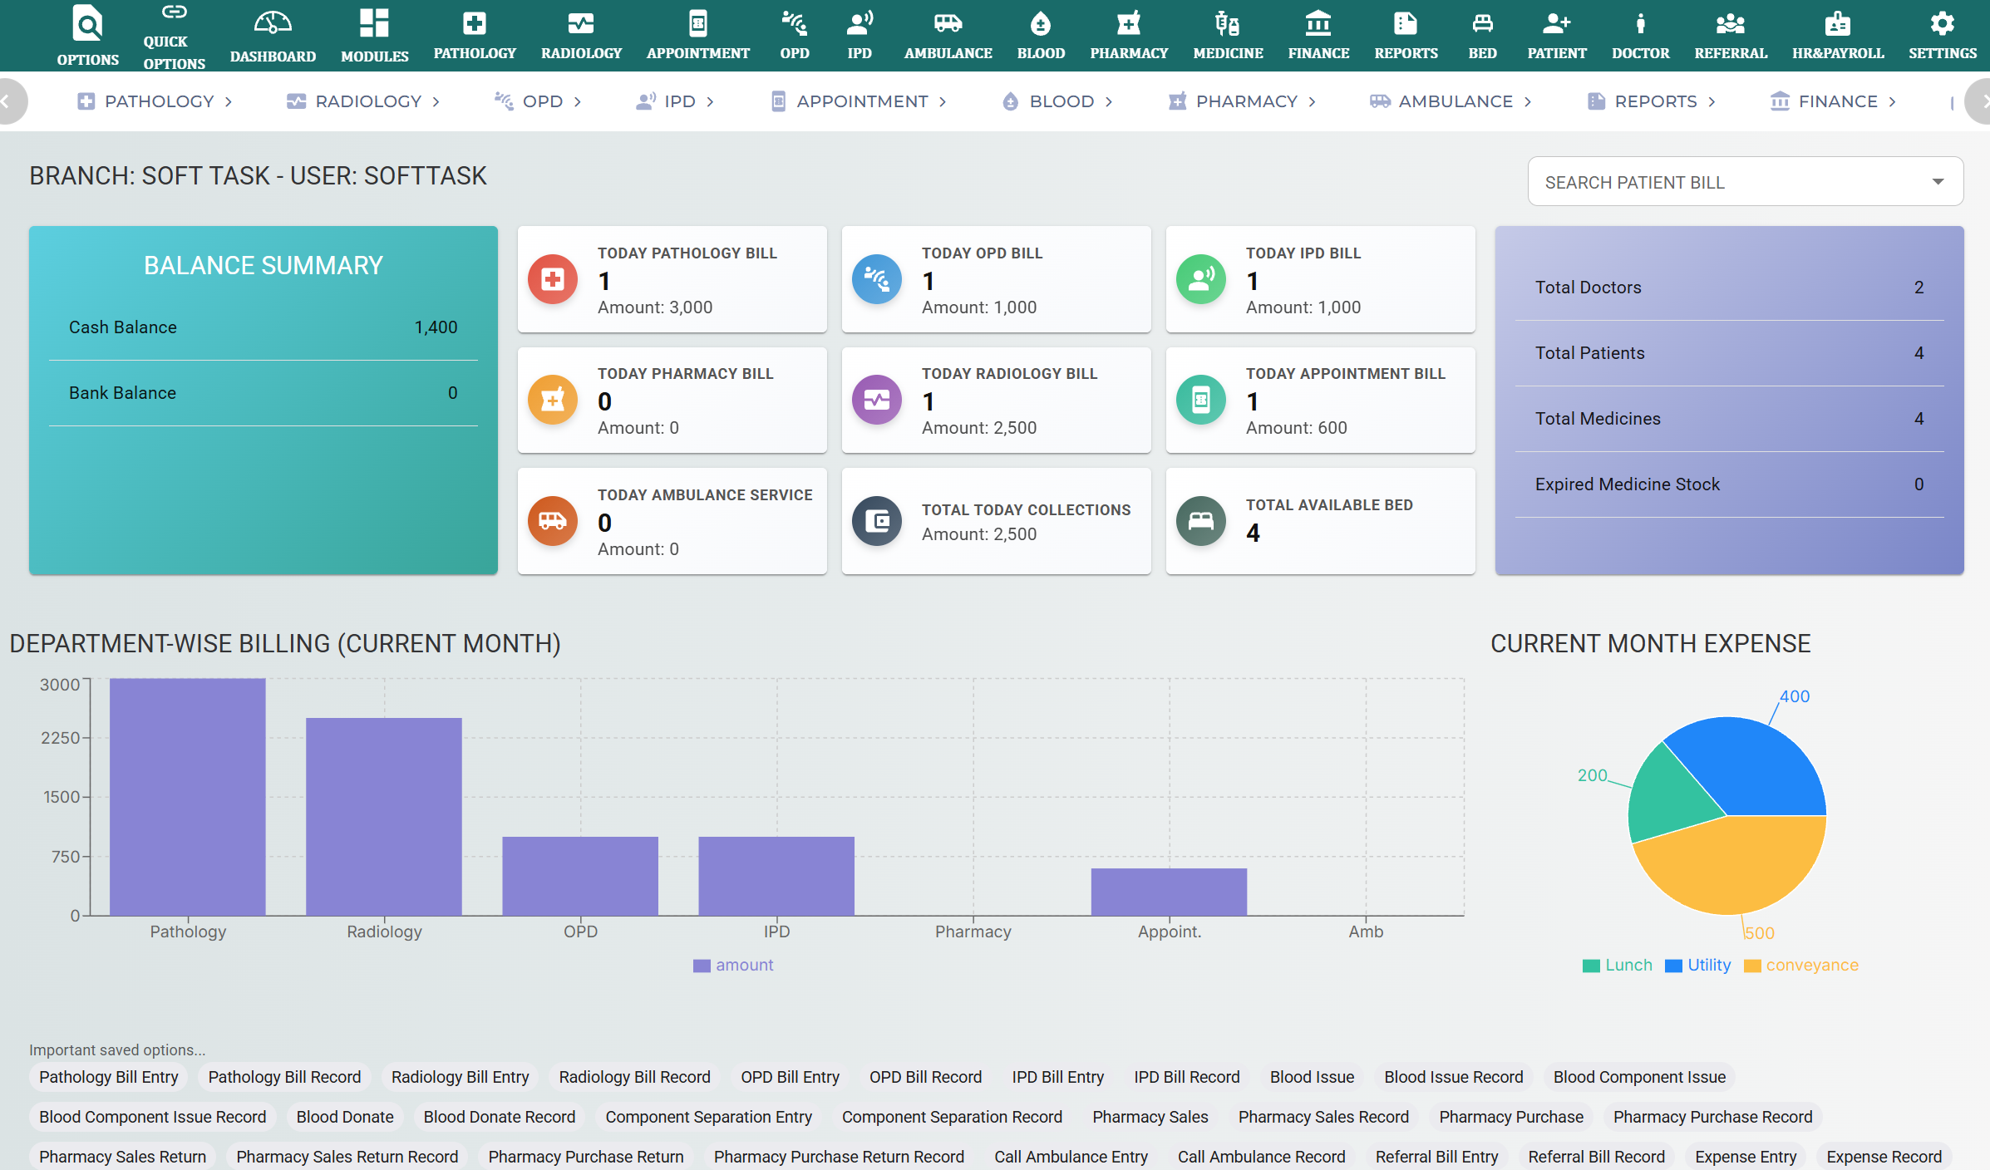The height and width of the screenshot is (1170, 1990).
Task: Expand the REPORTS navigation menu
Action: [1651, 101]
